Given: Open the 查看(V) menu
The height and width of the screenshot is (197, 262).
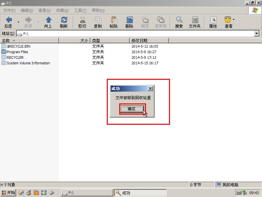Looking at the screenshot, I should click(45, 11).
